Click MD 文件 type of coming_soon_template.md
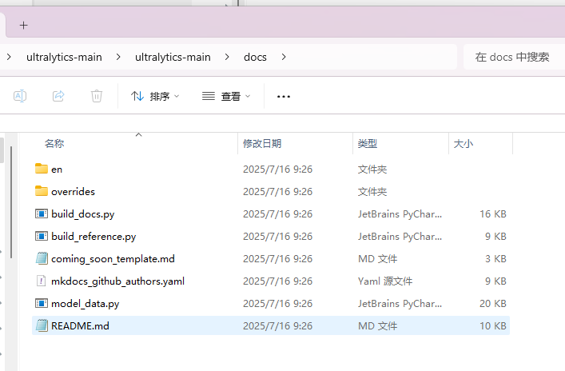This screenshot has width=565, height=371. [378, 259]
